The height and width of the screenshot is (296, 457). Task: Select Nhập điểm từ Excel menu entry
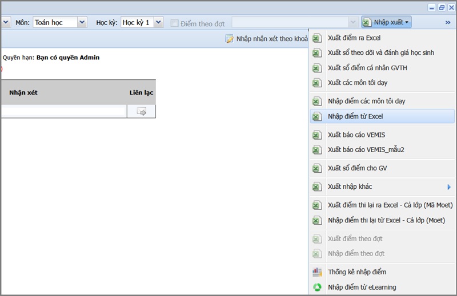(382, 116)
